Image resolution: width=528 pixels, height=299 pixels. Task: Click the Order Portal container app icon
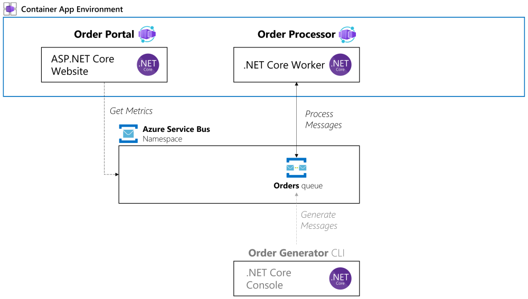click(x=147, y=34)
